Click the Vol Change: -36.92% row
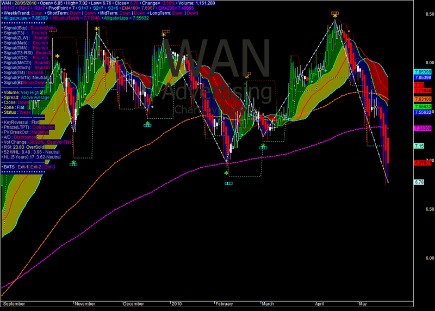This screenshot has width=435, height=311. (x=37, y=142)
